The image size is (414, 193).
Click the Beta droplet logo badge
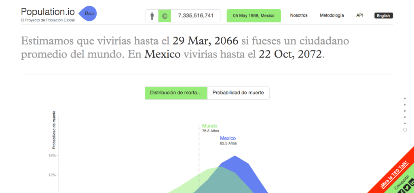88,13
